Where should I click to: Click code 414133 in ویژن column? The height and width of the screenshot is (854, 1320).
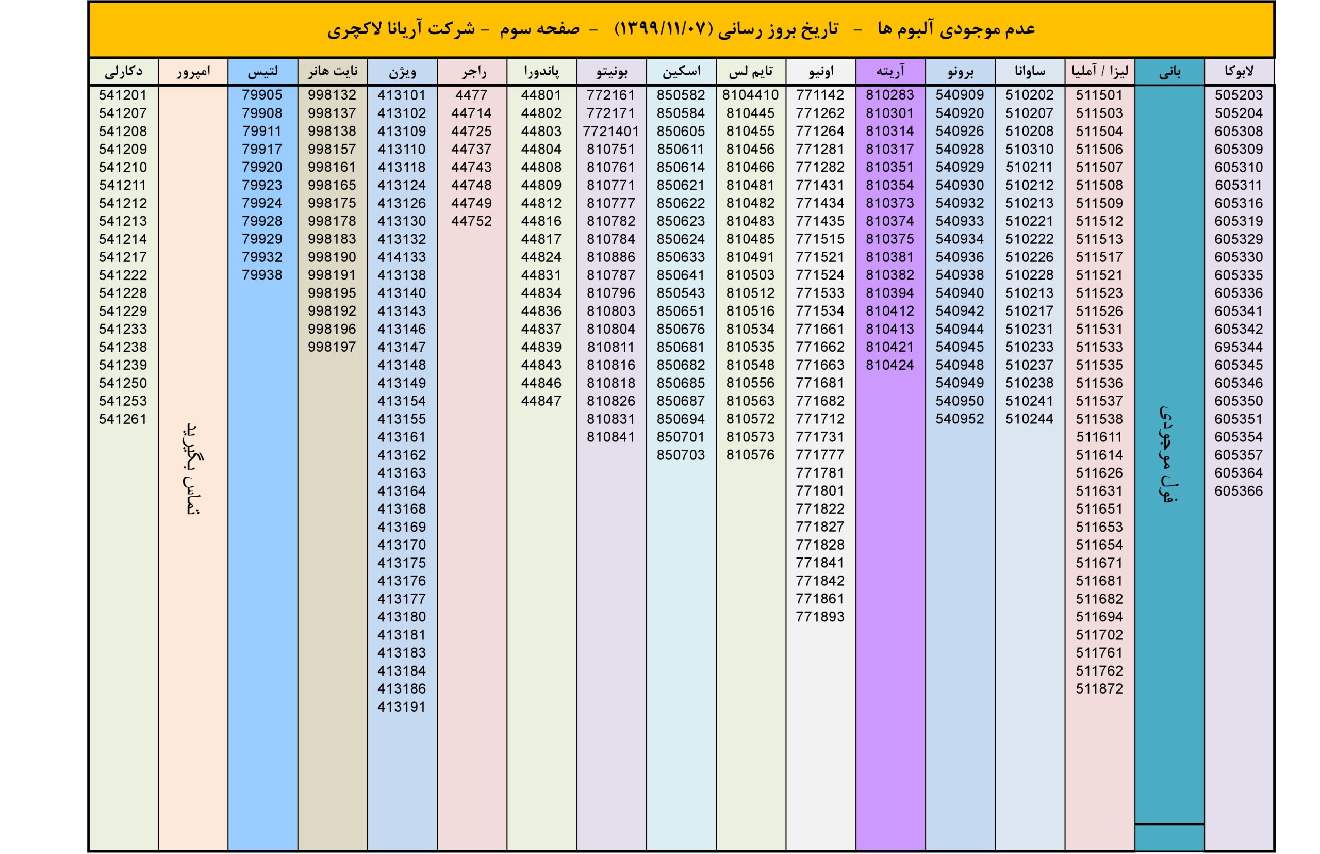[401, 257]
